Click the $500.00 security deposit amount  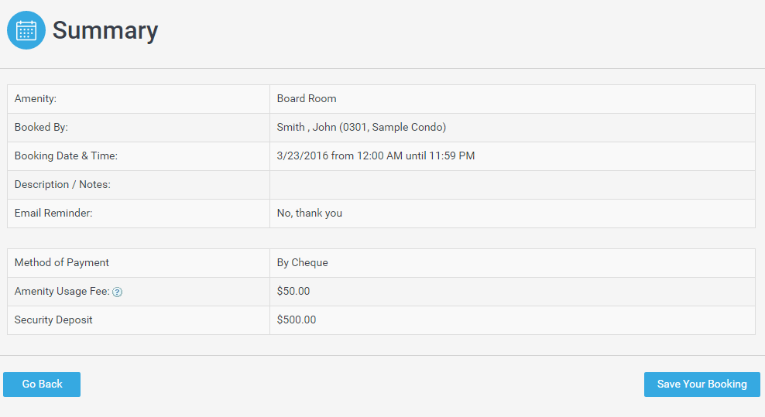point(297,320)
